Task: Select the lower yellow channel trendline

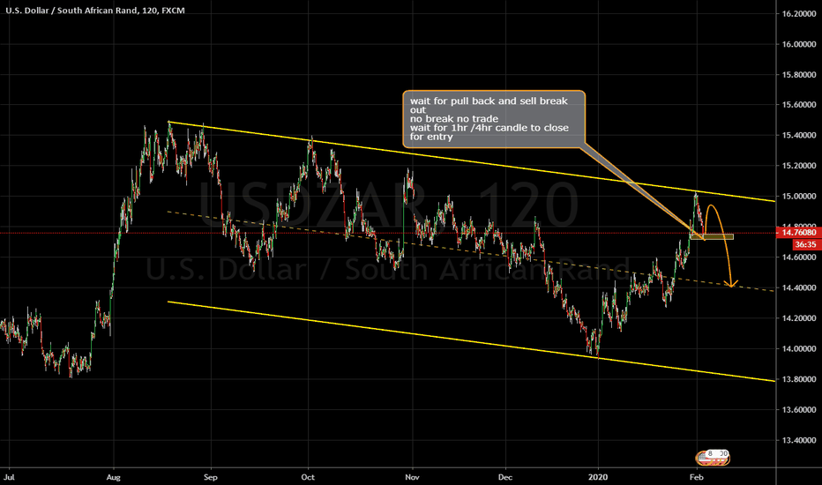Action: coord(472,342)
